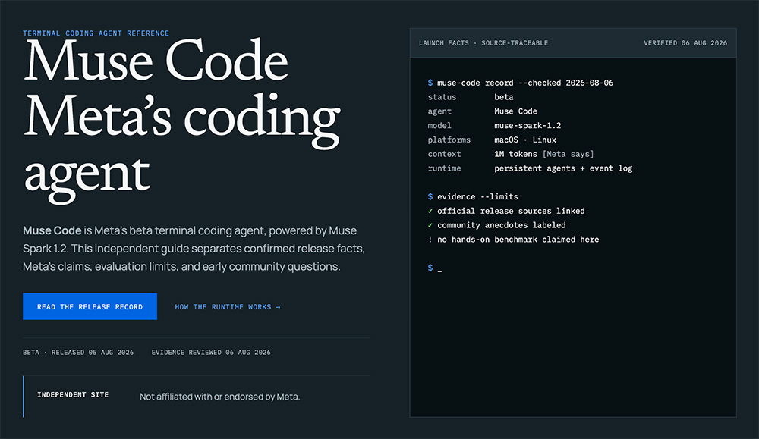Screen dimensions: 759x439
Task: Click the runtime persistent agents + event log row
Action: click(530, 168)
